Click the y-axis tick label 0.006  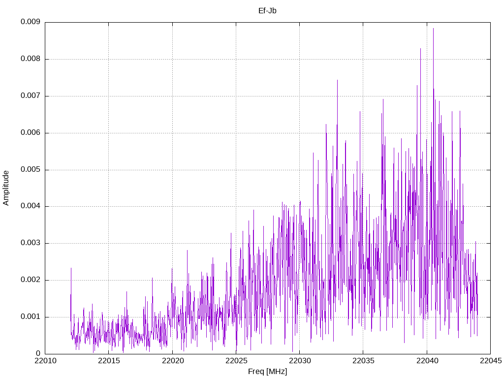[30, 132]
